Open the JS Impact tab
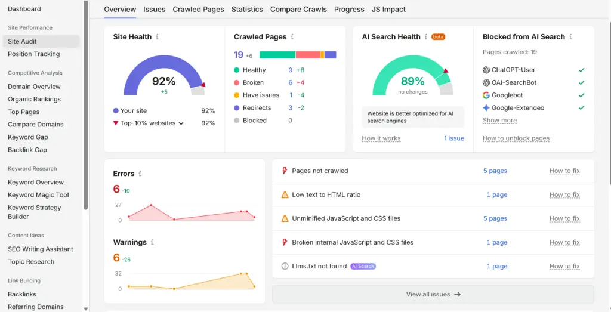 tap(388, 9)
